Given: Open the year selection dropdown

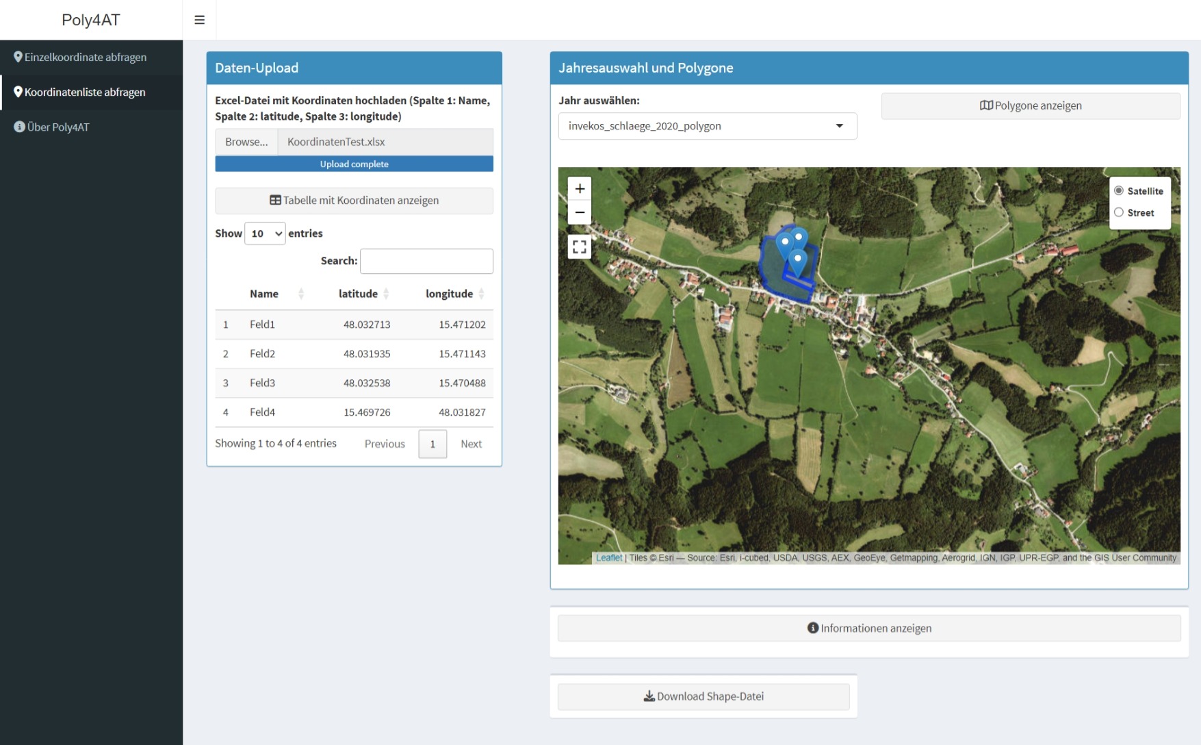Looking at the screenshot, I should pos(707,126).
